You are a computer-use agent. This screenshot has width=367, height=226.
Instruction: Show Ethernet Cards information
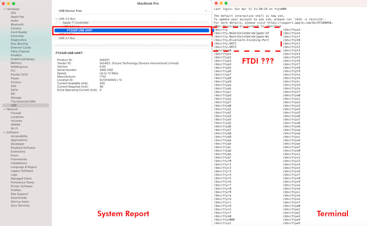click(21, 47)
